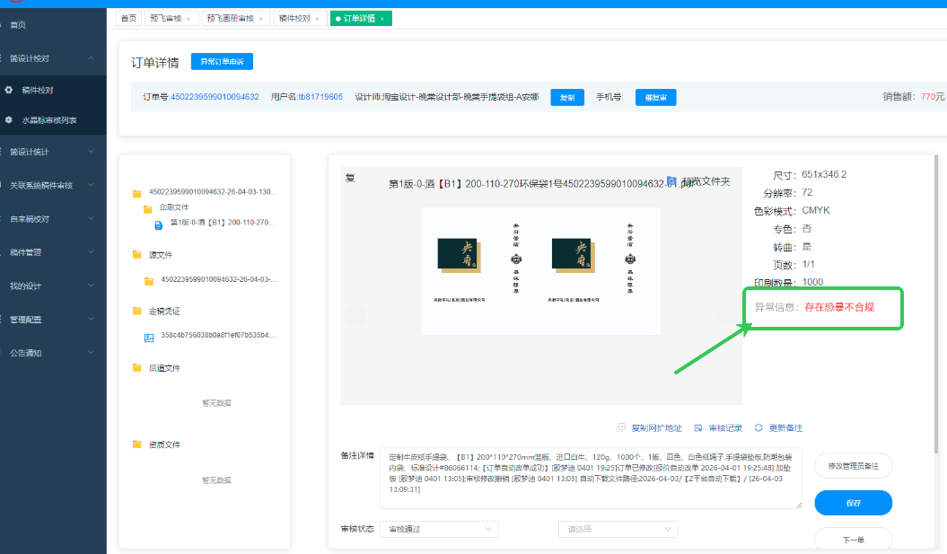
Task: Click the 预览文件夹 link
Action: click(706, 181)
